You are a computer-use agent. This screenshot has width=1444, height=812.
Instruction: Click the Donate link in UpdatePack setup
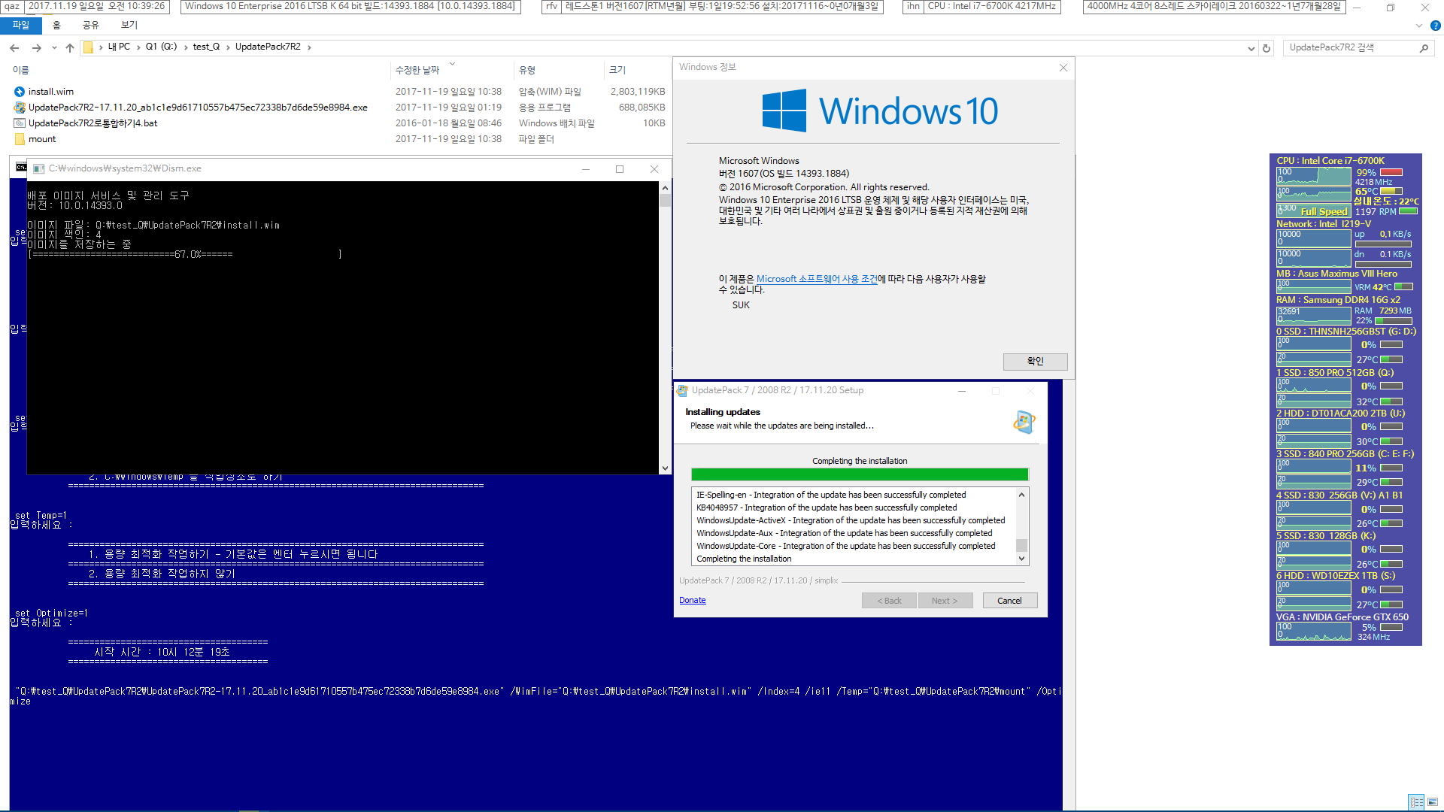tap(693, 600)
